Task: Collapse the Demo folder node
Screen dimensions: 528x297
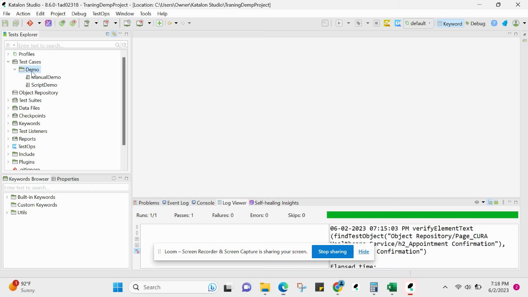Action: click(x=14, y=69)
